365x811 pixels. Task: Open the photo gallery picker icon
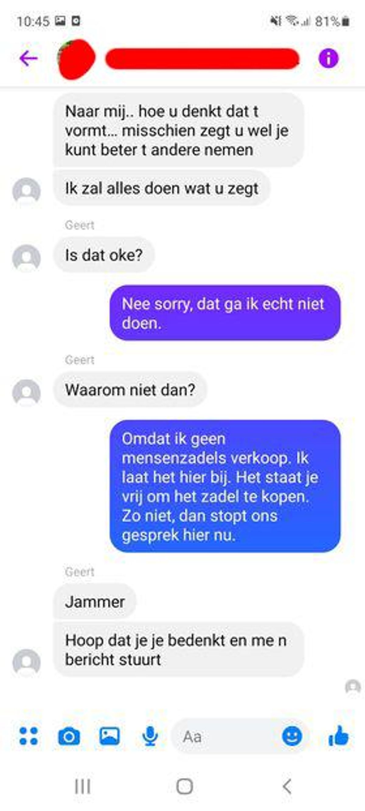coord(109,736)
